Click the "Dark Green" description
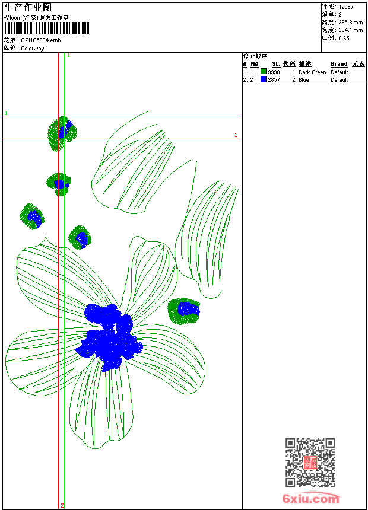Viewport: 368px width, 510px height. pyautogui.click(x=312, y=72)
